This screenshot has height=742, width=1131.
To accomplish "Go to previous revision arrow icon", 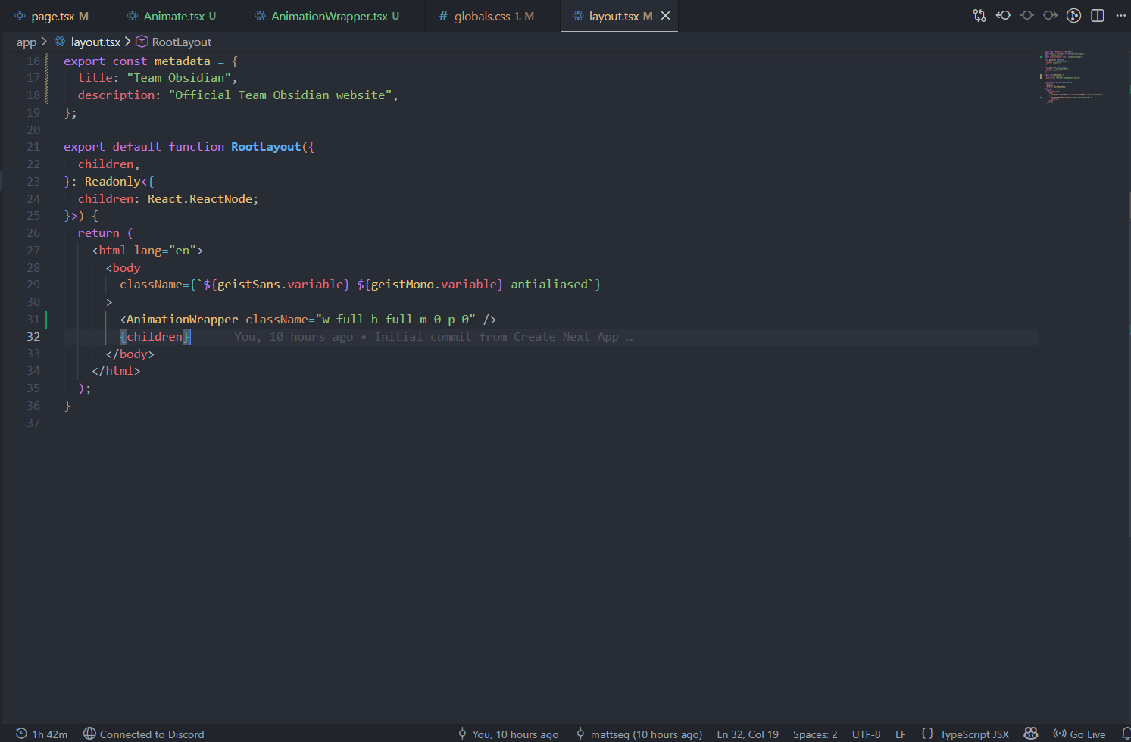I will 1003,16.
